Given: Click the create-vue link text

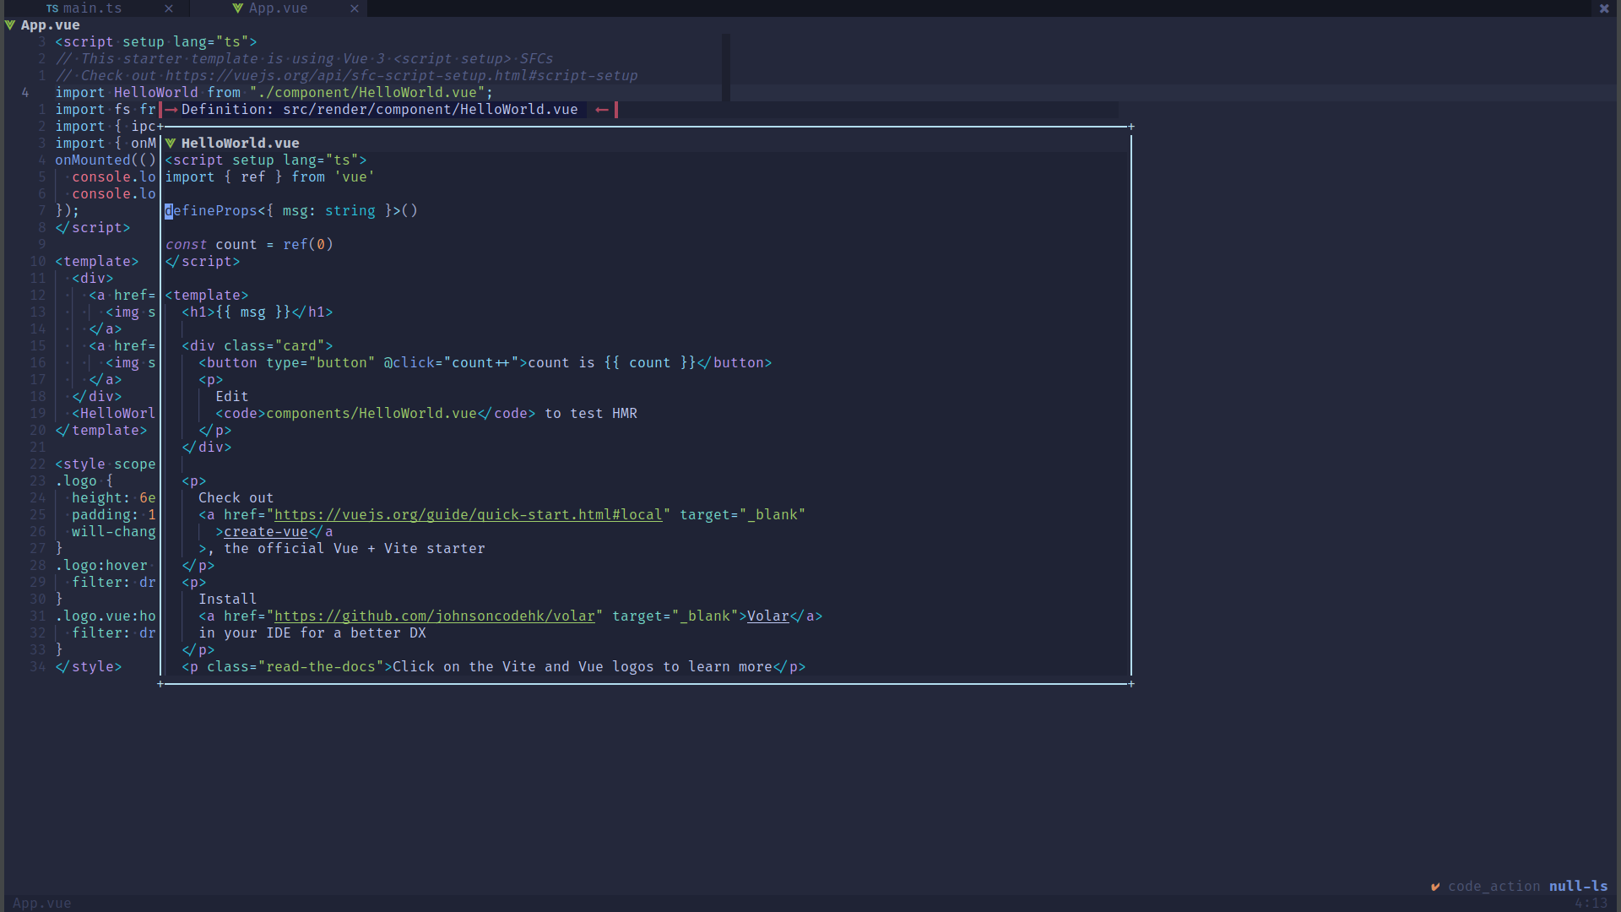Looking at the screenshot, I should point(266,532).
